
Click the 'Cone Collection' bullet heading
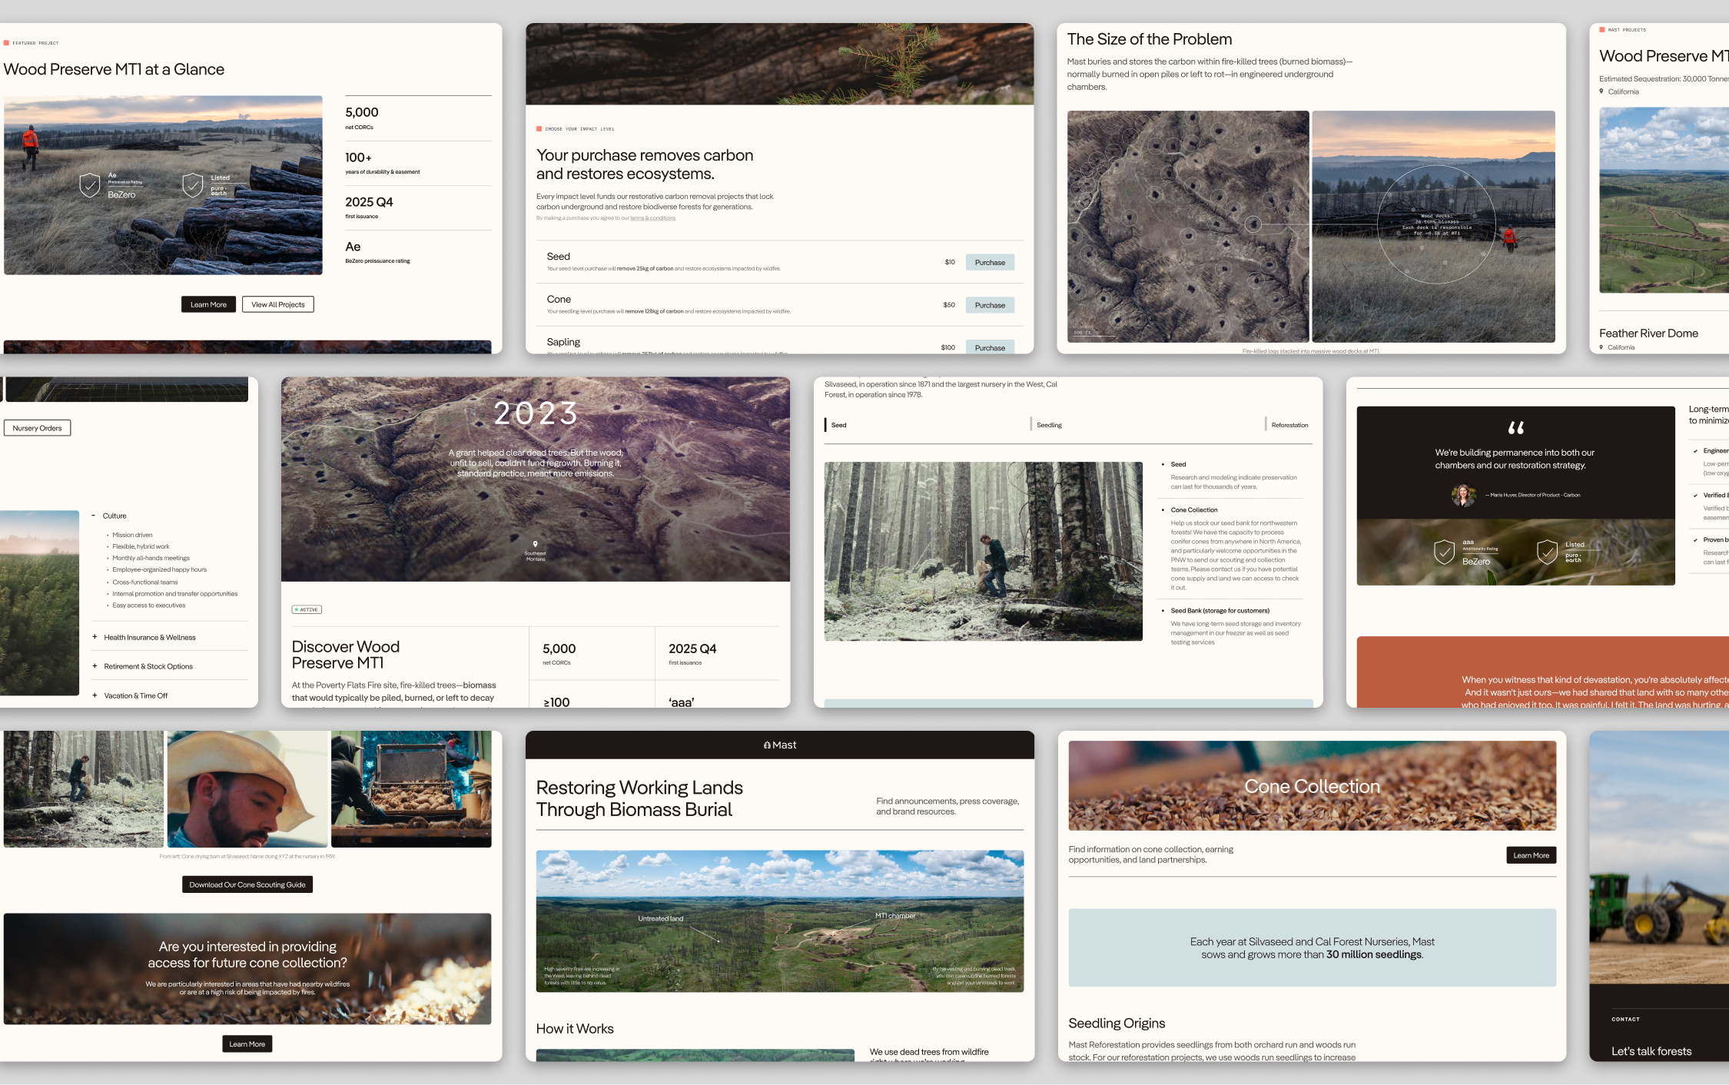(x=1194, y=509)
